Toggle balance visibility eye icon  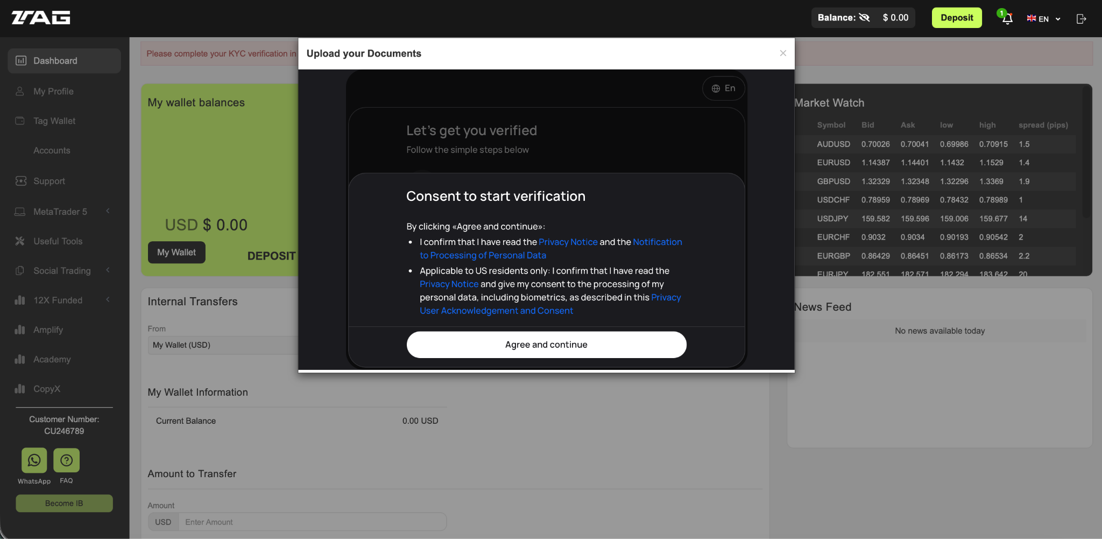click(x=864, y=18)
